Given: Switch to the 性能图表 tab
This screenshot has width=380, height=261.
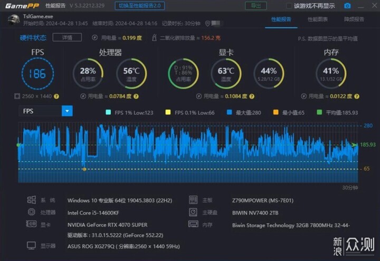Looking at the screenshot, I should click(x=318, y=19).
